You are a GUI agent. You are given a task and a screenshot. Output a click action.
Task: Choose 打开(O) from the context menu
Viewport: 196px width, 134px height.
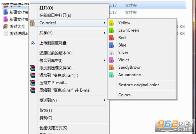[46, 8]
